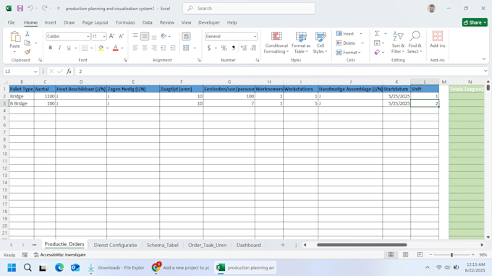Click the Decrease Decimal icon
The width and height of the screenshot is (492, 276).
tap(253, 48)
